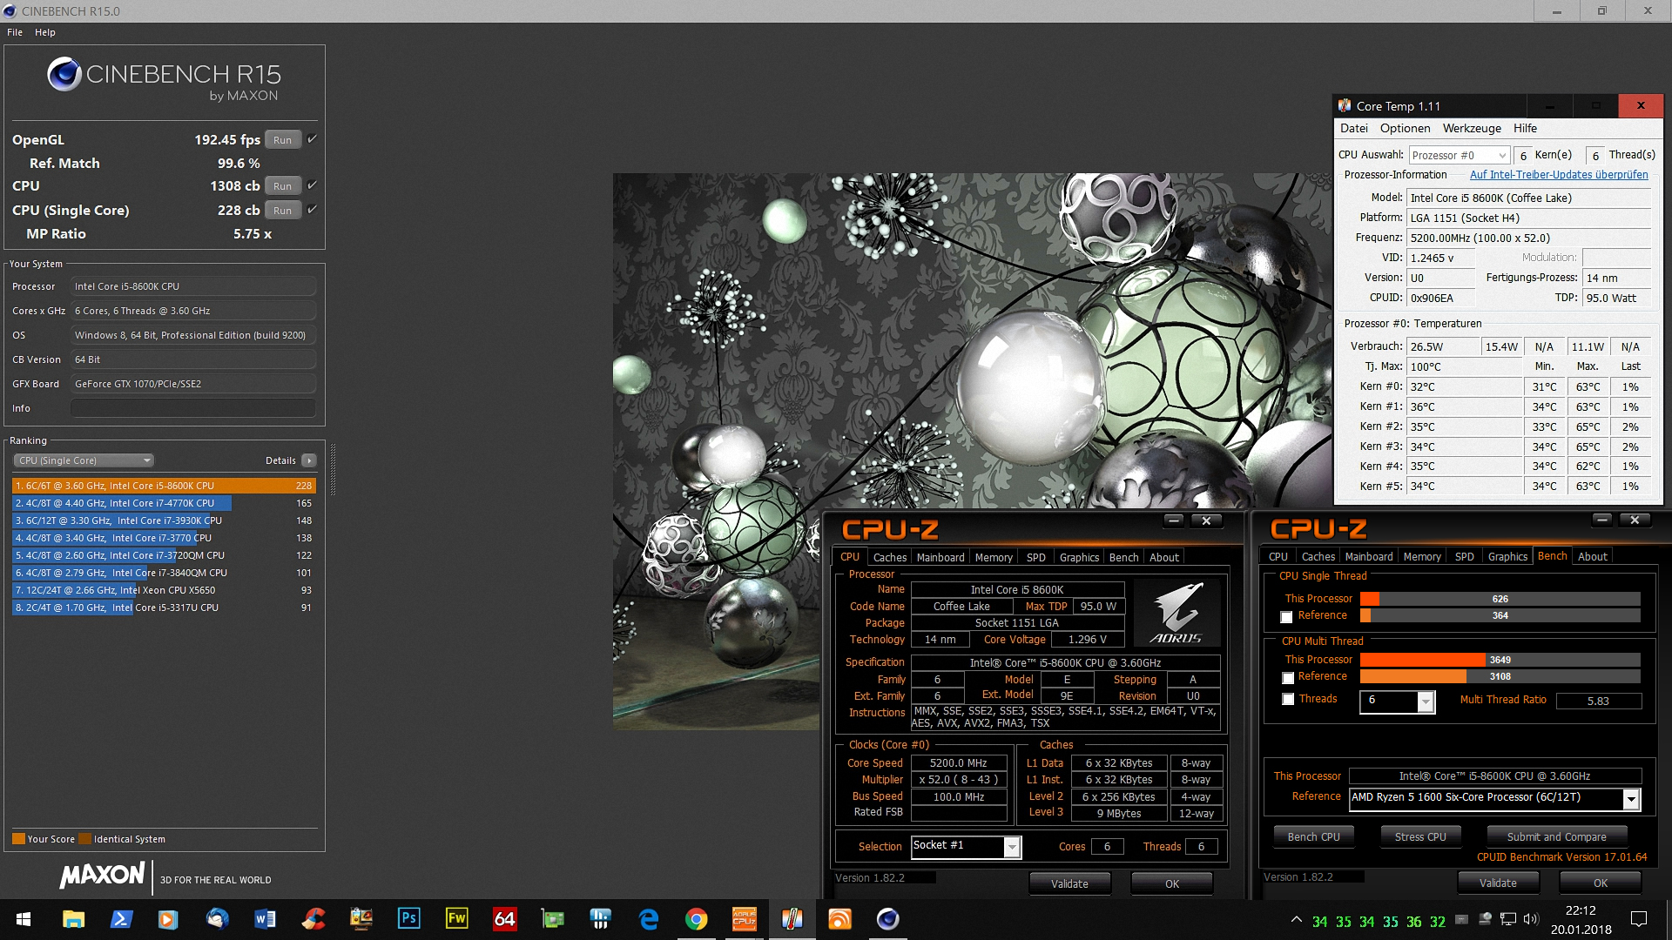Click the AIDA64 taskbar icon

[x=504, y=918]
